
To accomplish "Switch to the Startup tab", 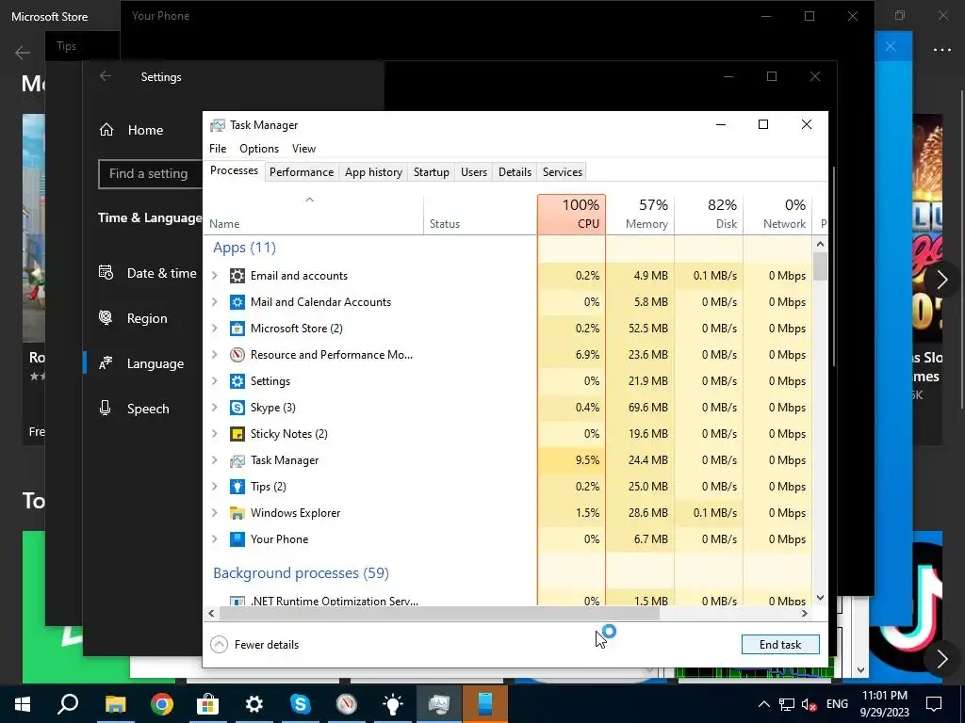I will point(432,172).
